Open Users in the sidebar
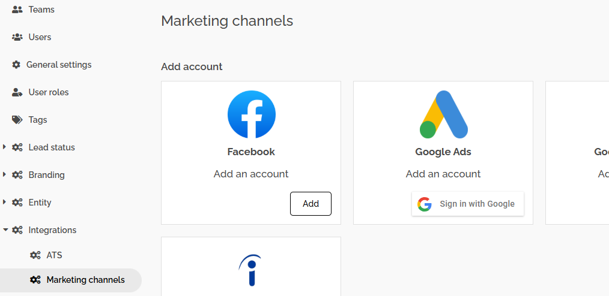The image size is (609, 296). 40,37
